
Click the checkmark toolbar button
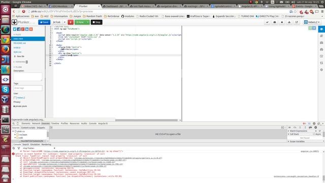click(x=267, y=22)
